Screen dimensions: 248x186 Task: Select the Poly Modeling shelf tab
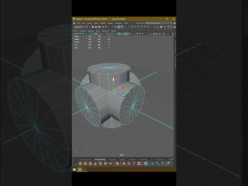tap(100, 160)
